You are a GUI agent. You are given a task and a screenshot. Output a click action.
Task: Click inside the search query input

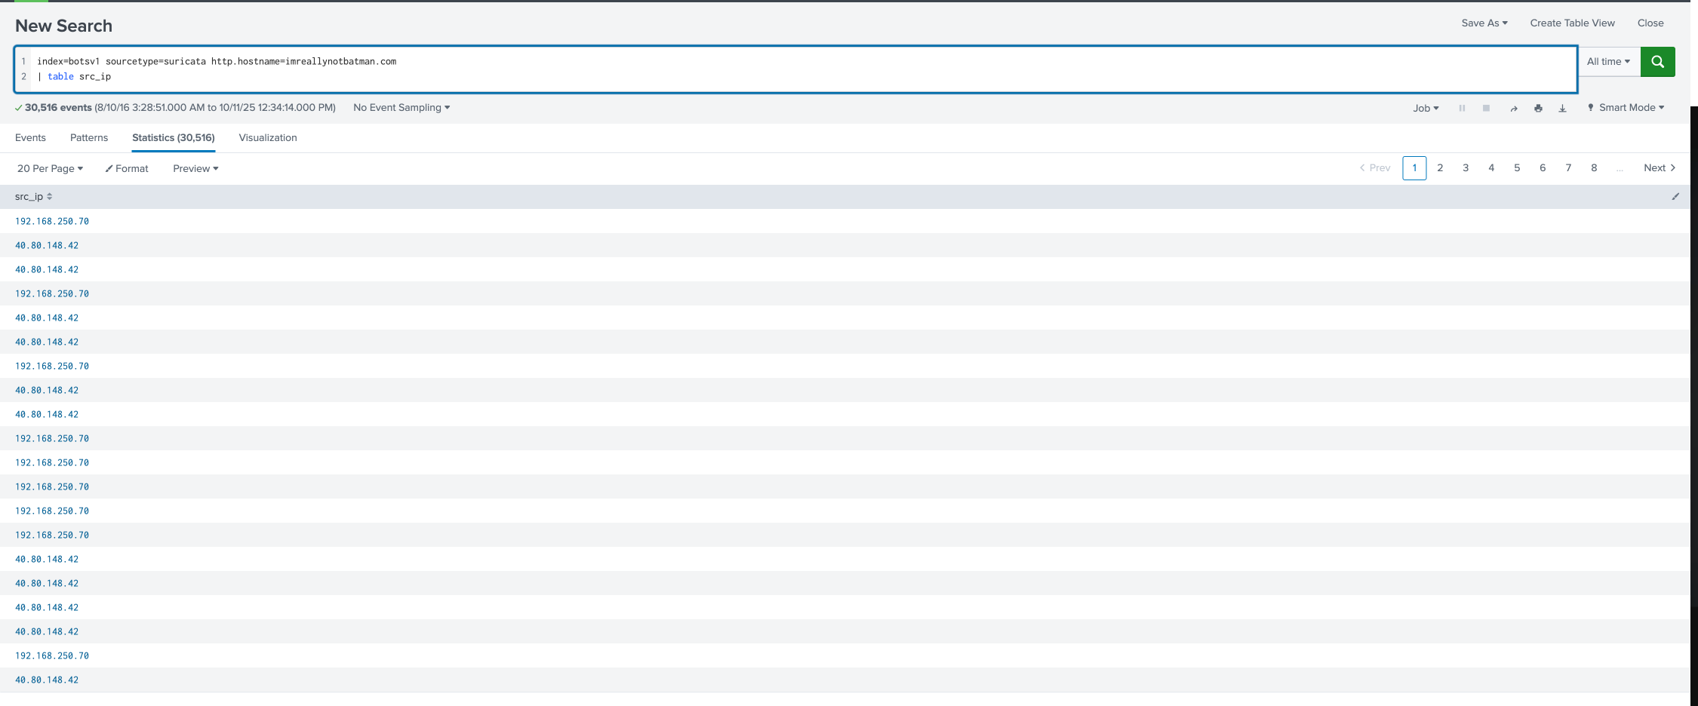tap(755, 69)
